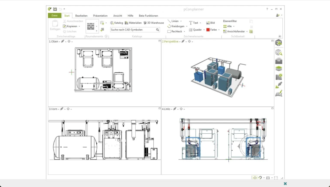Switch to the Bearbeiten ribbon tab
Viewport: 330px width, 187px height.
pos(81,15)
